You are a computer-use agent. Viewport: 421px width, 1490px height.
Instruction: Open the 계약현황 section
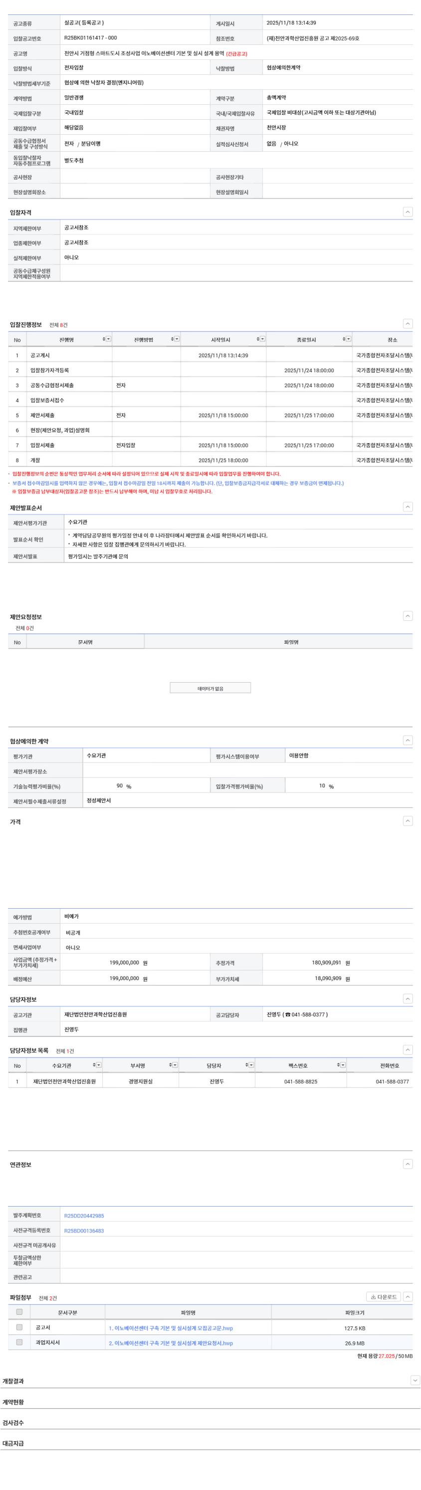[x=13, y=1402]
